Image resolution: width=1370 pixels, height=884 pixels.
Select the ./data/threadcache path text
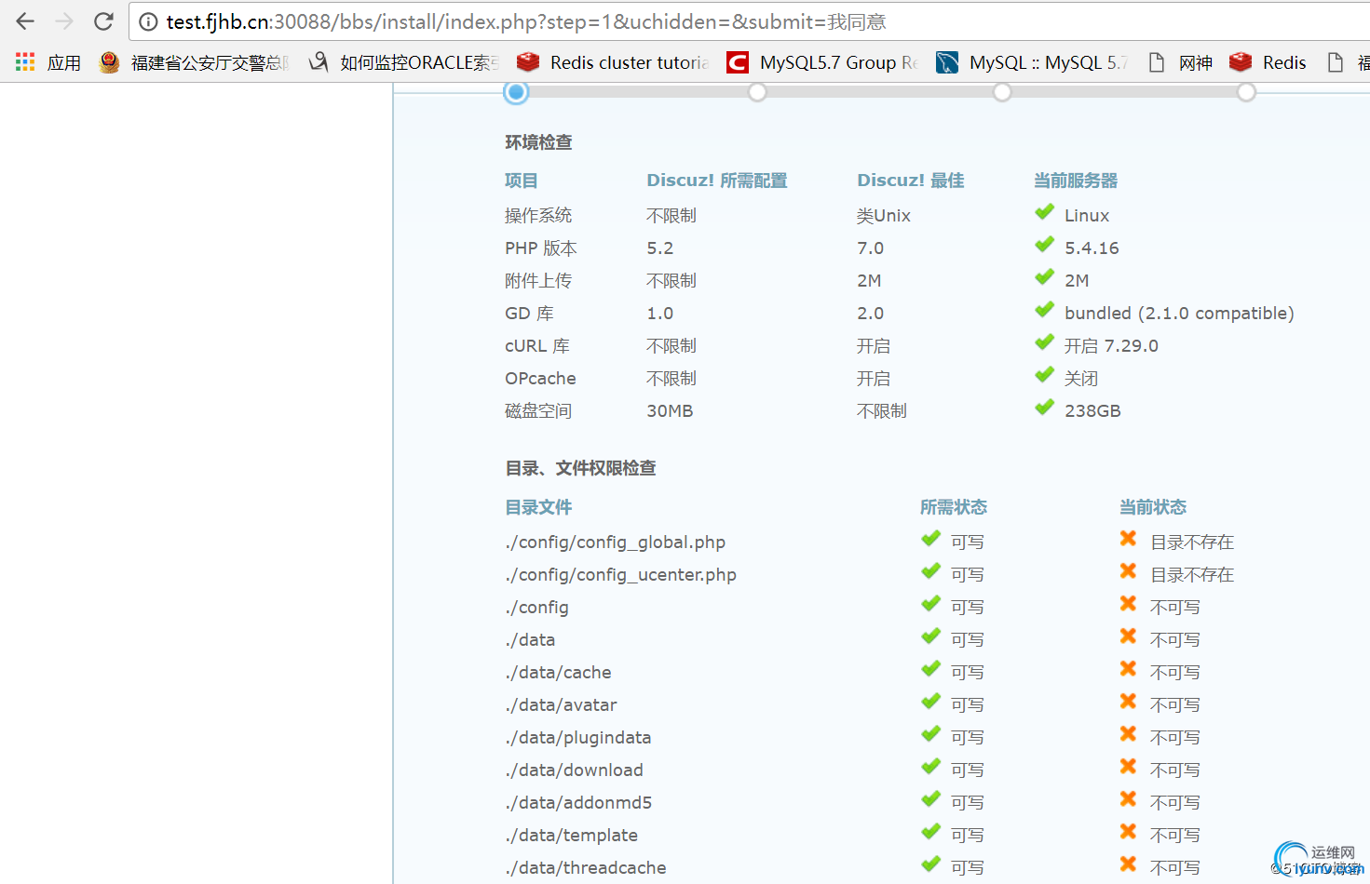coord(586,868)
